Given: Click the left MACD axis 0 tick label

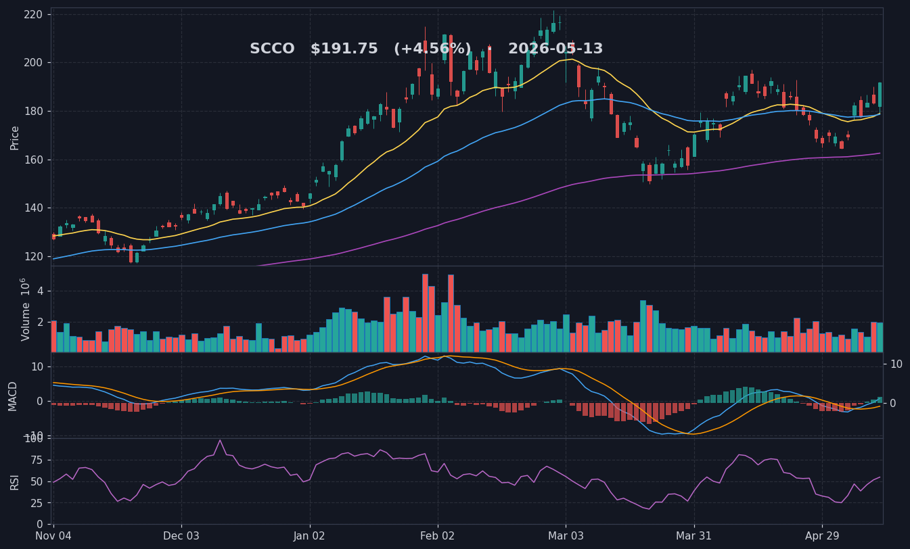Looking at the screenshot, I should click(x=40, y=401).
